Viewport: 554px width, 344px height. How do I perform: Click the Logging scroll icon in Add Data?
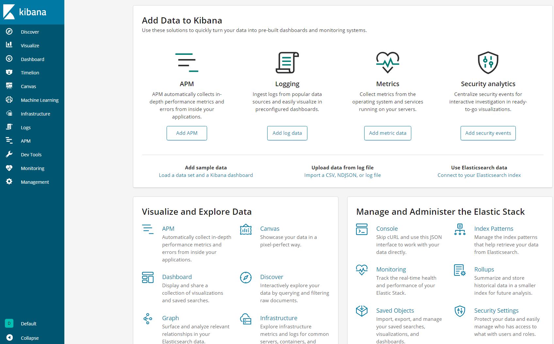click(287, 62)
